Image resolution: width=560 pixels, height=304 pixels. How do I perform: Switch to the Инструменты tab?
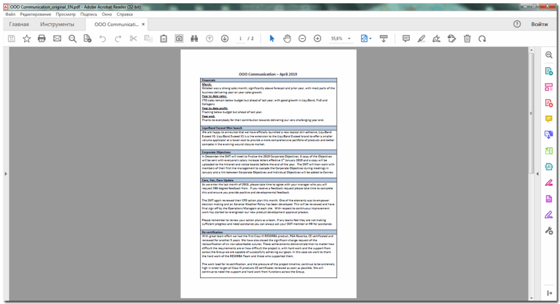(x=57, y=25)
